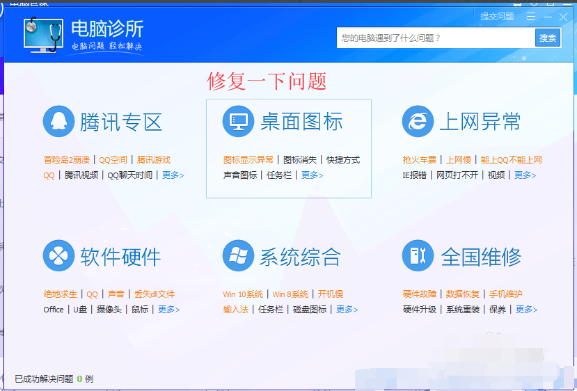
Task: Select the 丢失dll文件 link
Action: pos(155,294)
